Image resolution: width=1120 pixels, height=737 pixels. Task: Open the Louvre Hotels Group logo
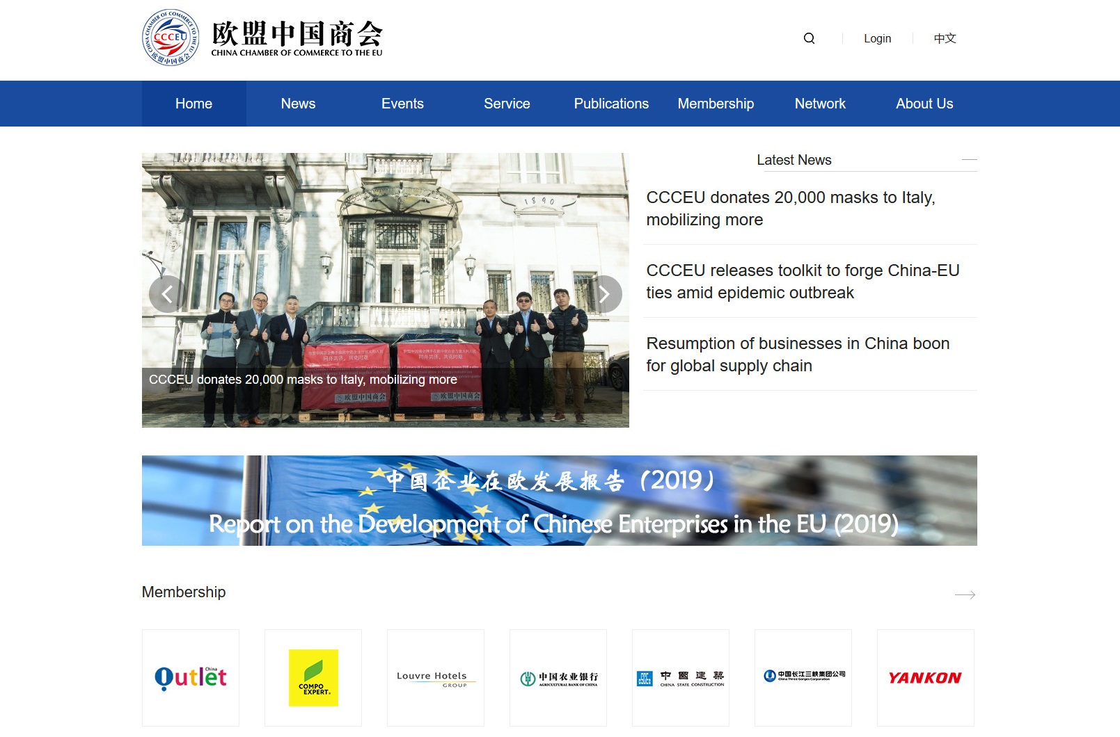436,678
